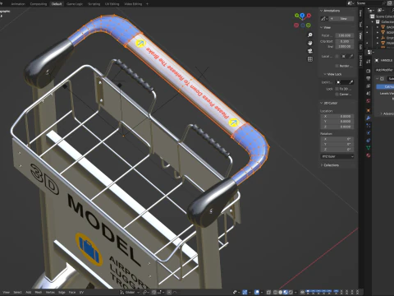Switch to the UV Editing workspace tab
The image size is (394, 296).
pyautogui.click(x=112, y=4)
